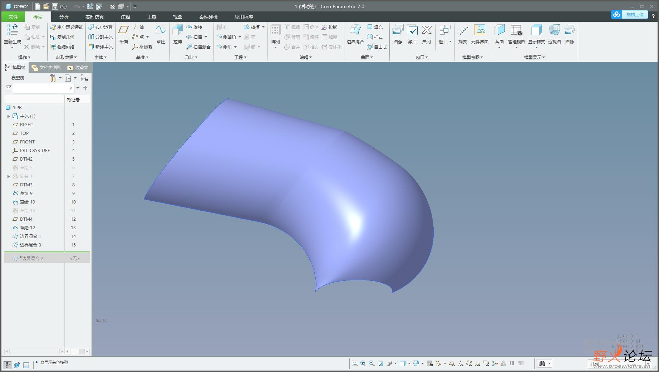Click the Swept Blend (扫描混合) tool
This screenshot has width=659, height=372.
198,47
